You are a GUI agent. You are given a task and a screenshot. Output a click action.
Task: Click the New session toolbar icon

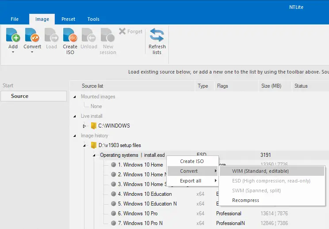coord(107,35)
